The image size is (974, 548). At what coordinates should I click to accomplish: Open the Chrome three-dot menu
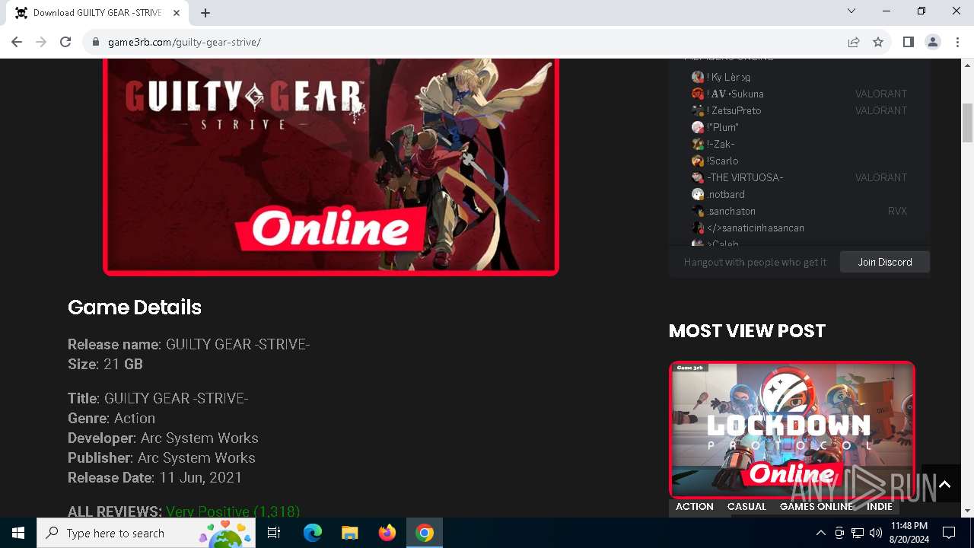[956, 42]
